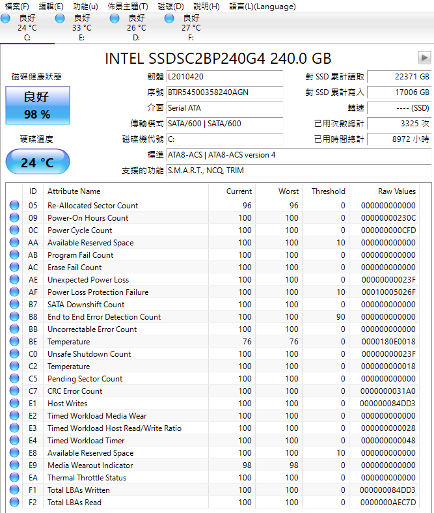Click status icon for Media Wearout Indicator
The height and width of the screenshot is (513, 434).
[14, 465]
